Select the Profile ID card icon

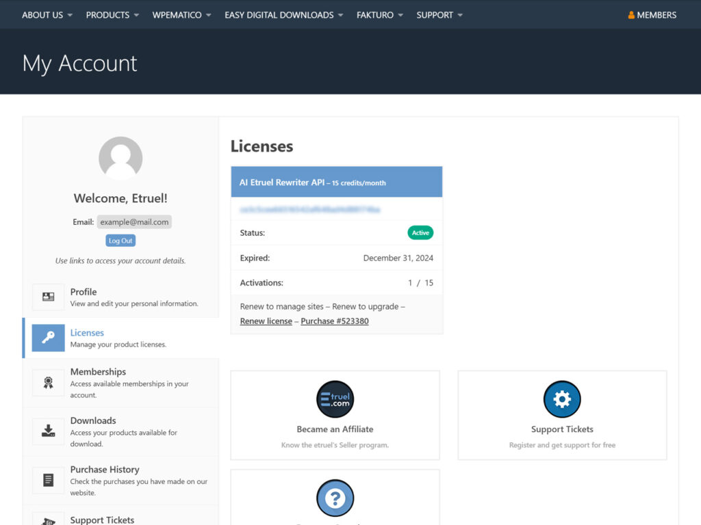pyautogui.click(x=48, y=297)
